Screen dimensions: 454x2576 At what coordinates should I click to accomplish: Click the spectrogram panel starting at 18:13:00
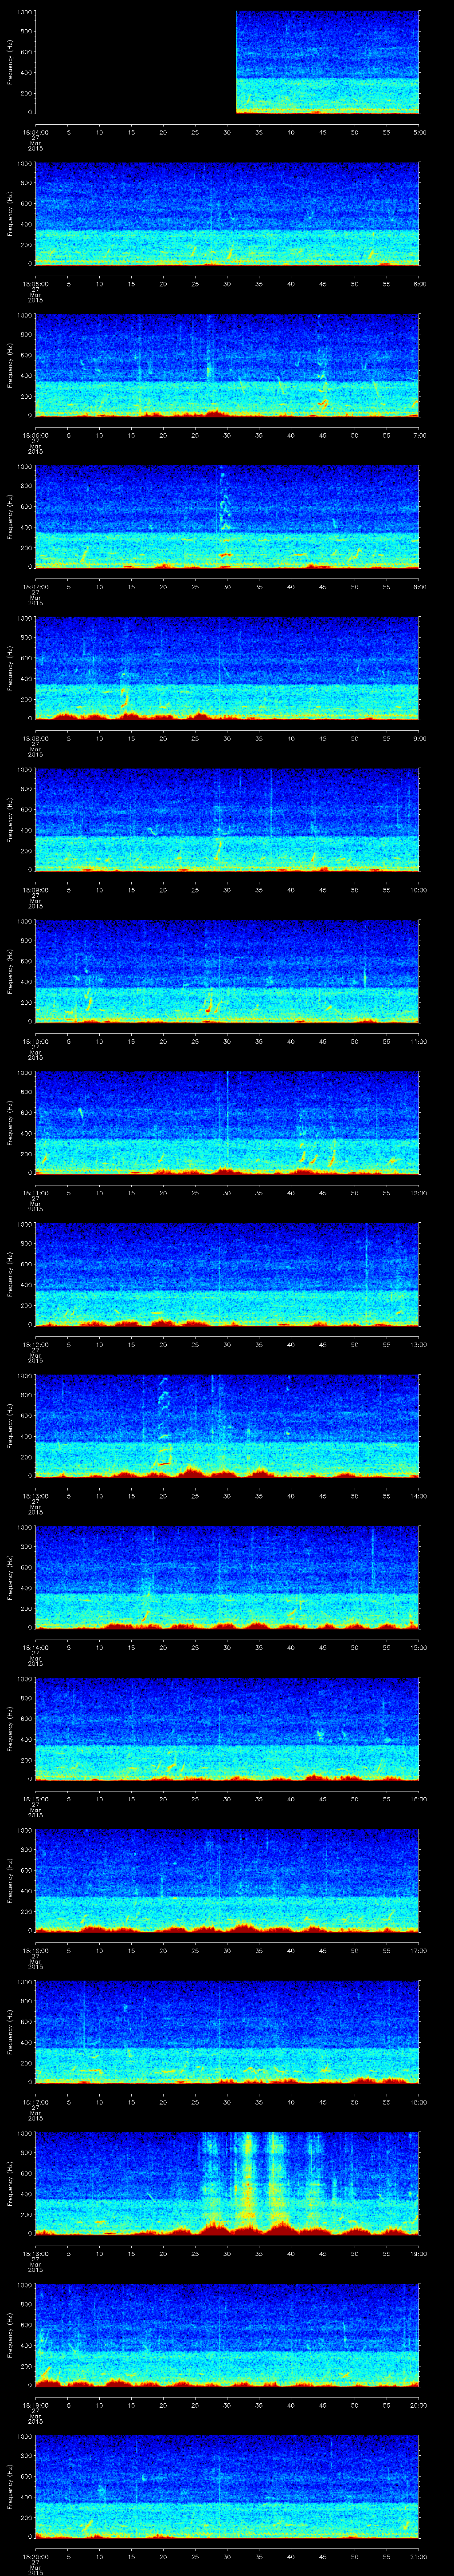point(227,1425)
